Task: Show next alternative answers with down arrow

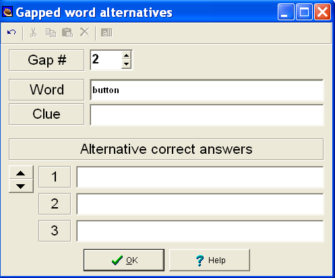Action: click(21, 186)
